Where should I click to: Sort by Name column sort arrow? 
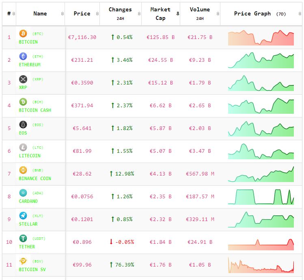click(x=62, y=14)
